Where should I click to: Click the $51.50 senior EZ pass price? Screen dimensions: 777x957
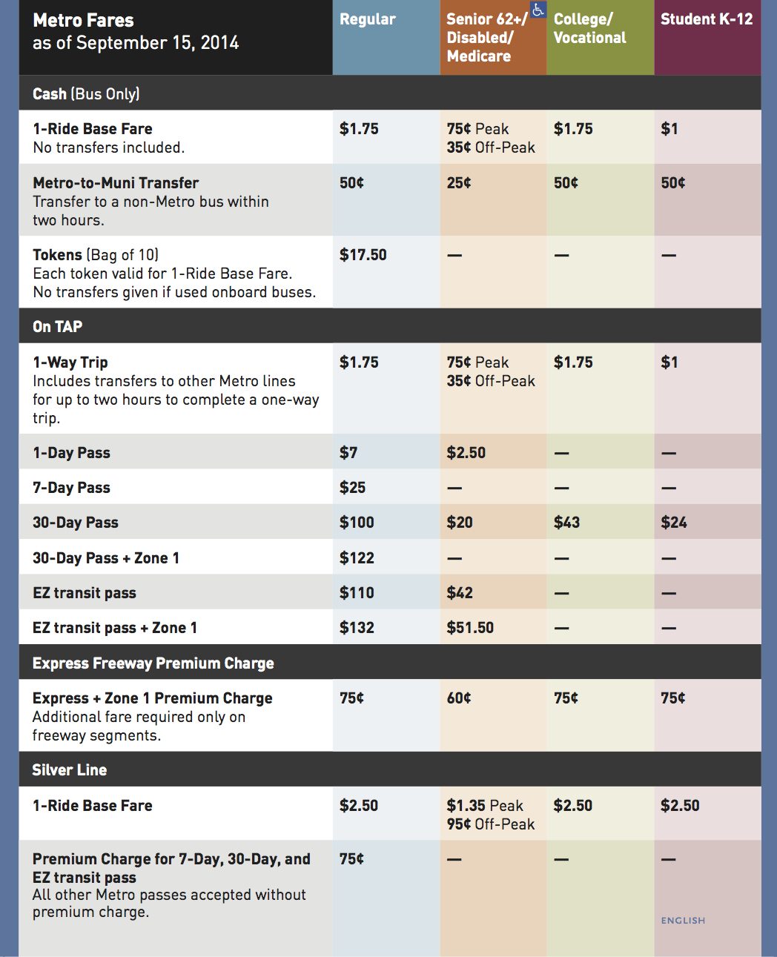[470, 628]
